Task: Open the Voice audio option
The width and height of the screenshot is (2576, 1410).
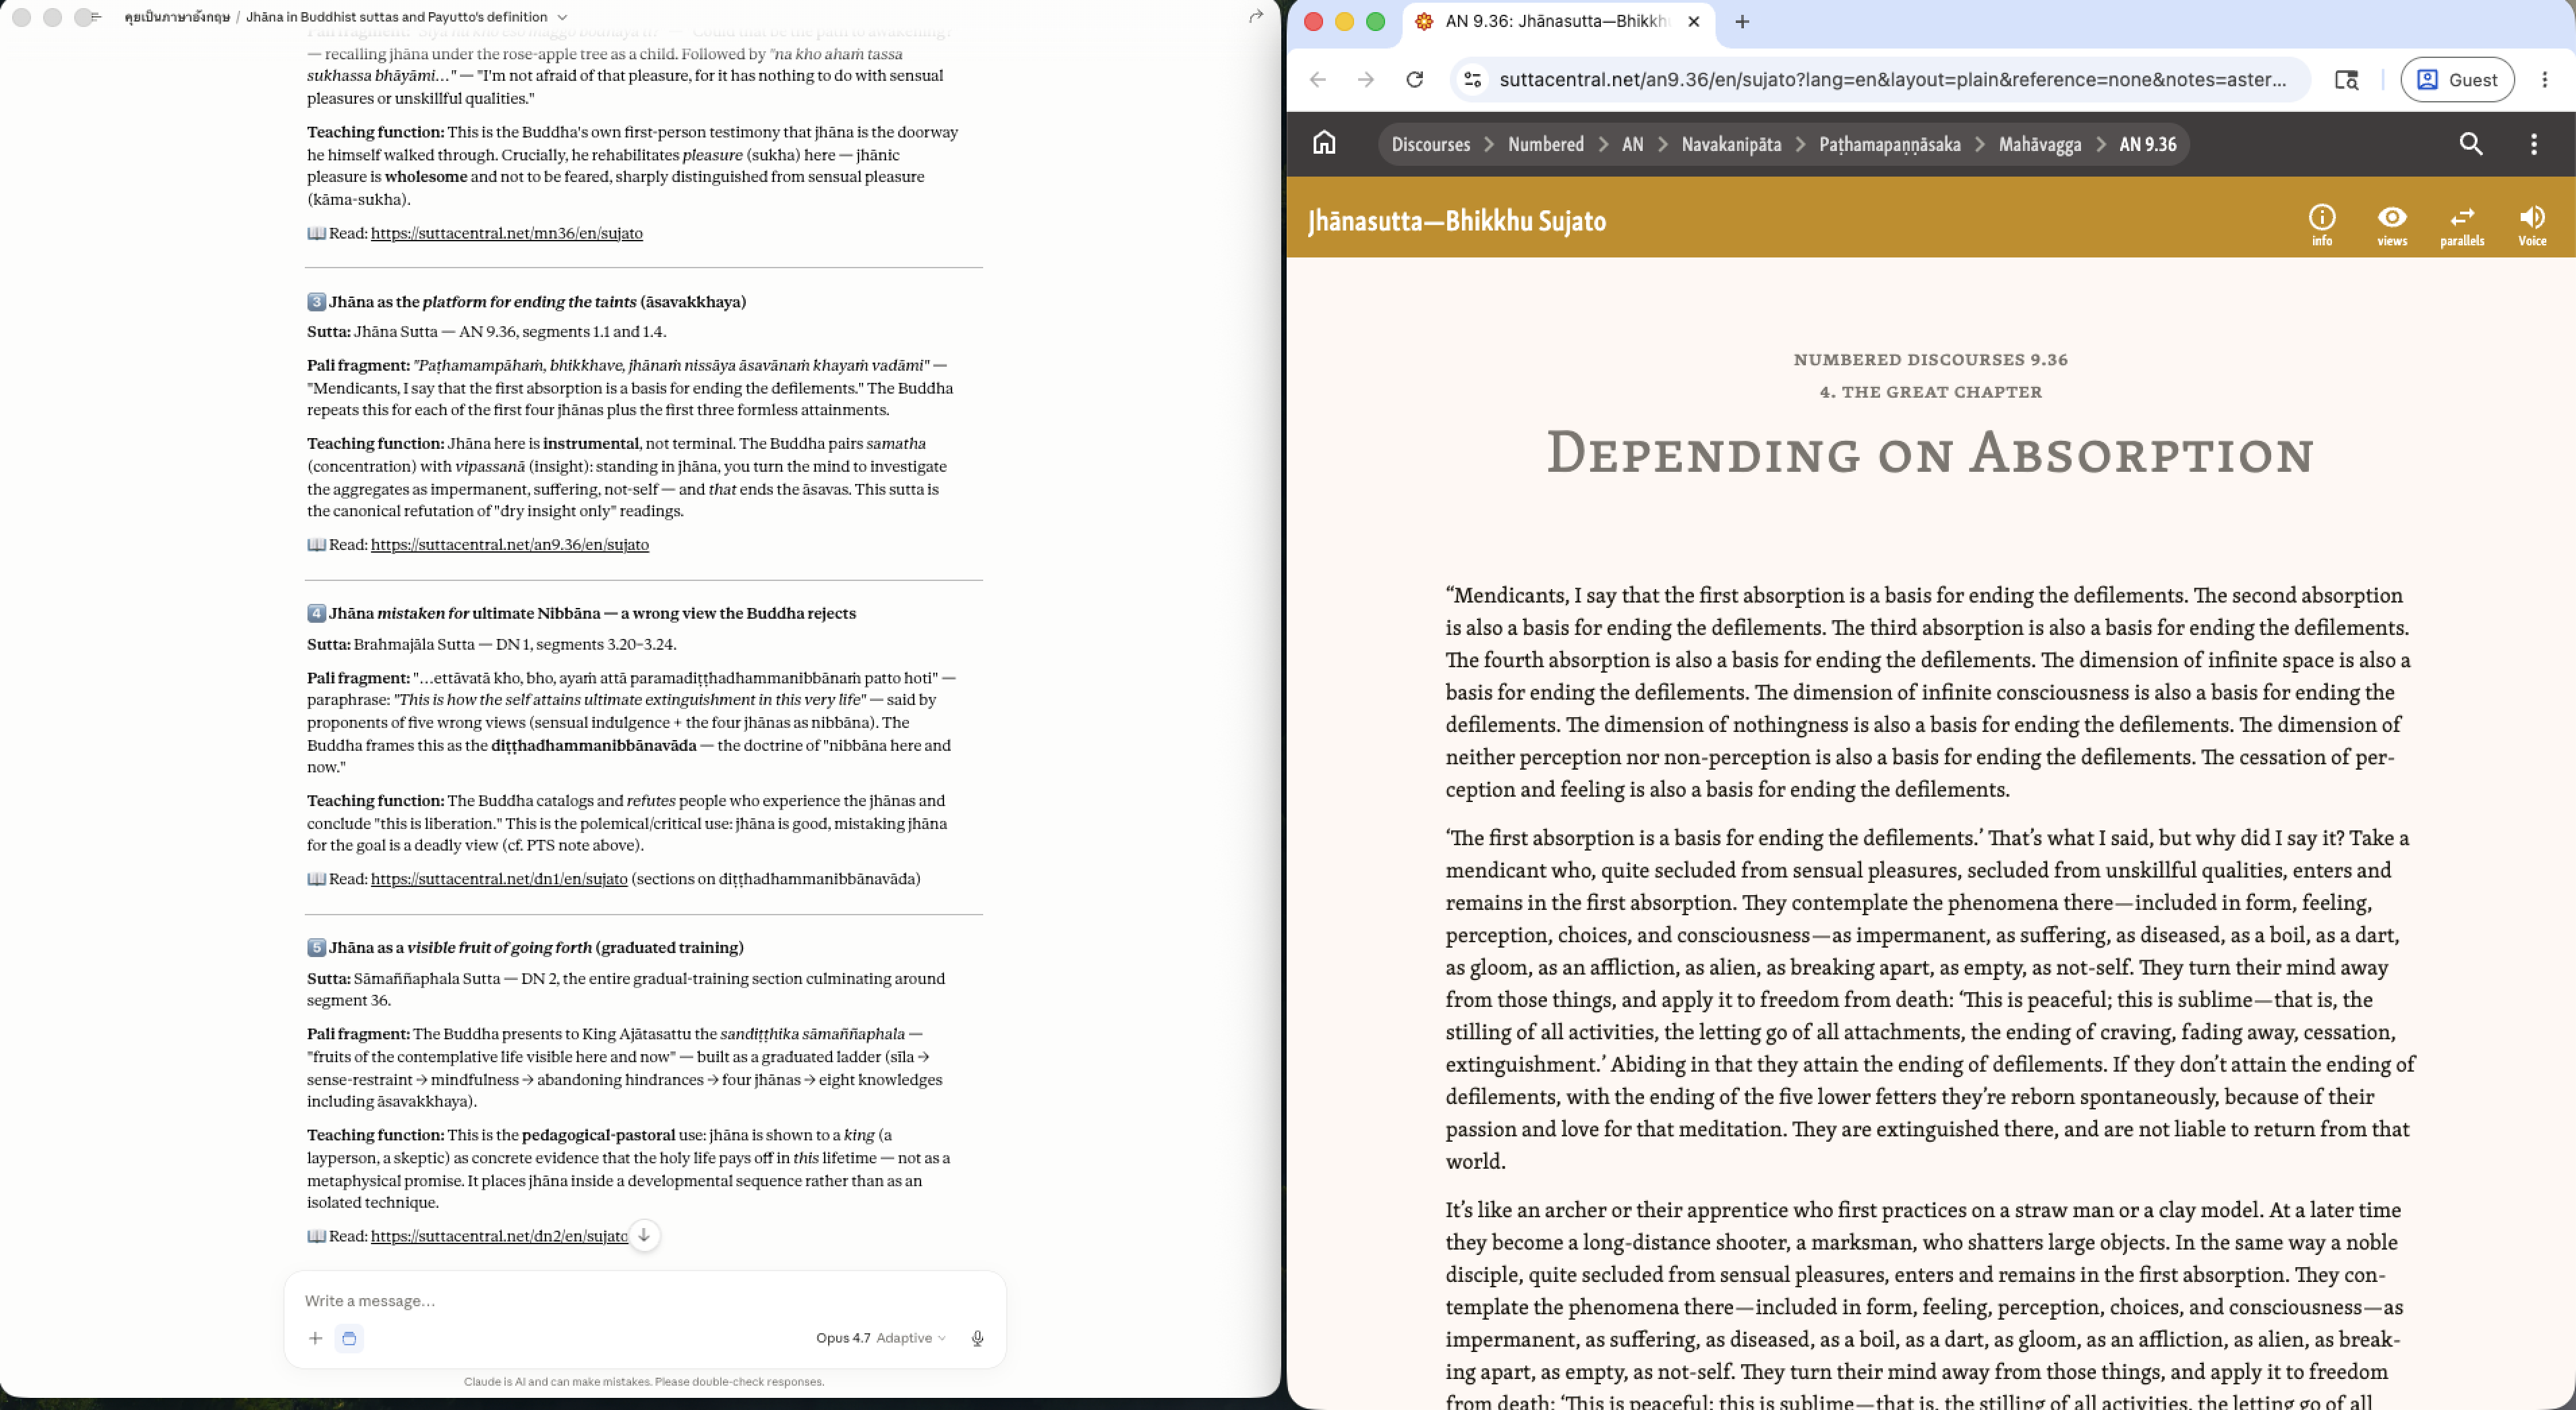Action: [x=2531, y=225]
